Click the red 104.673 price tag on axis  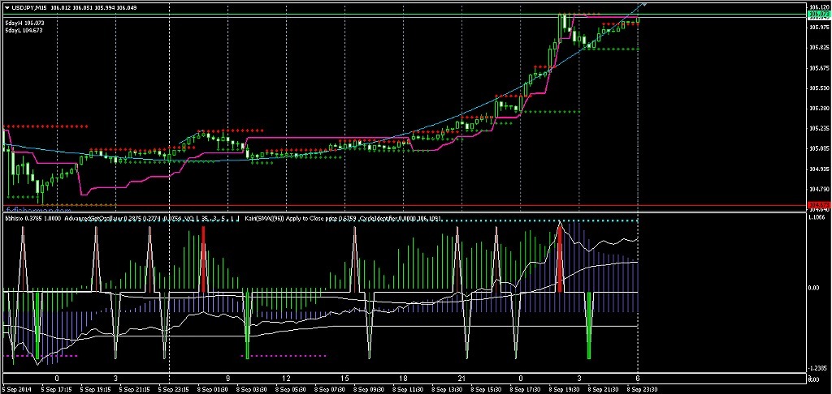coord(818,205)
